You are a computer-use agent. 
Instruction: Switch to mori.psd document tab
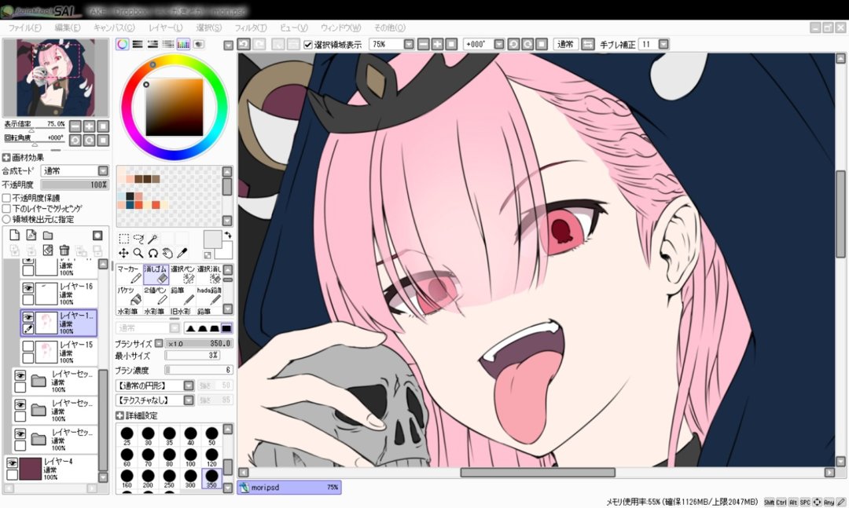[289, 488]
